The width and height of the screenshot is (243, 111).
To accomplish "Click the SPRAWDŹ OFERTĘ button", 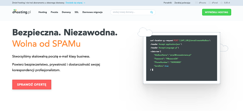I will pos(32,85).
